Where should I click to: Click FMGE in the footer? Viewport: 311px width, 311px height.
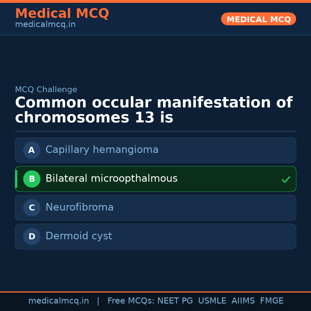pyautogui.click(x=272, y=301)
